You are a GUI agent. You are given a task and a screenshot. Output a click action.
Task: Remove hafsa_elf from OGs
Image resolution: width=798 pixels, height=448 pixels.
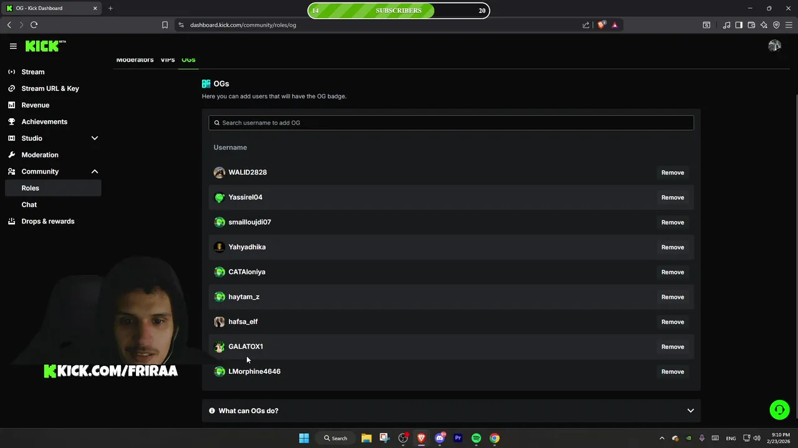tap(673, 322)
